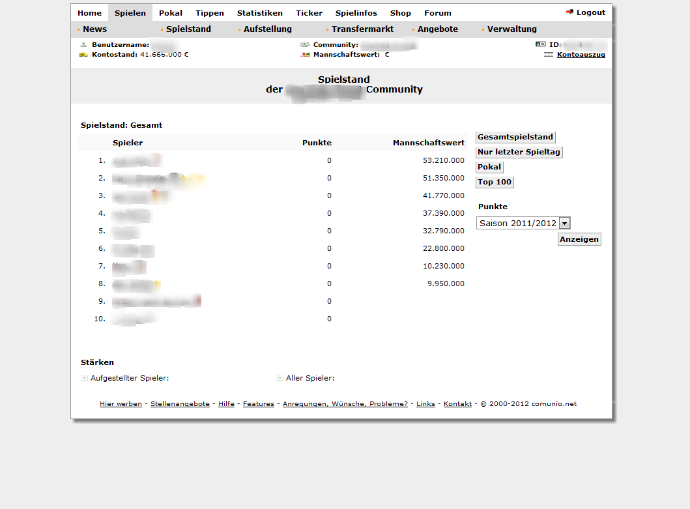Click the ID card icon

(x=540, y=45)
